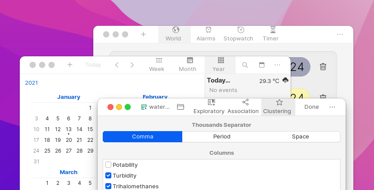This screenshot has height=190, width=374.
Task: Uncheck the Trihalomethanes column checkbox
Action: [108, 186]
